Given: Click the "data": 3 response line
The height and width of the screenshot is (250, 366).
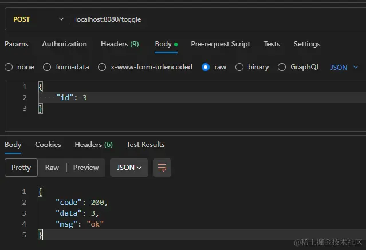Looking at the screenshot, I should pos(77,213).
